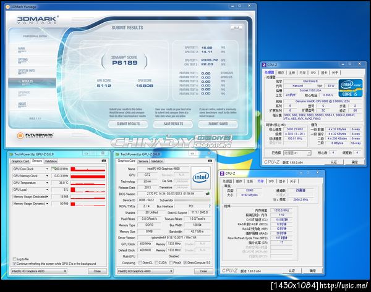Click the camera screenshot icon in left GPU-Z window

pos(104,161)
